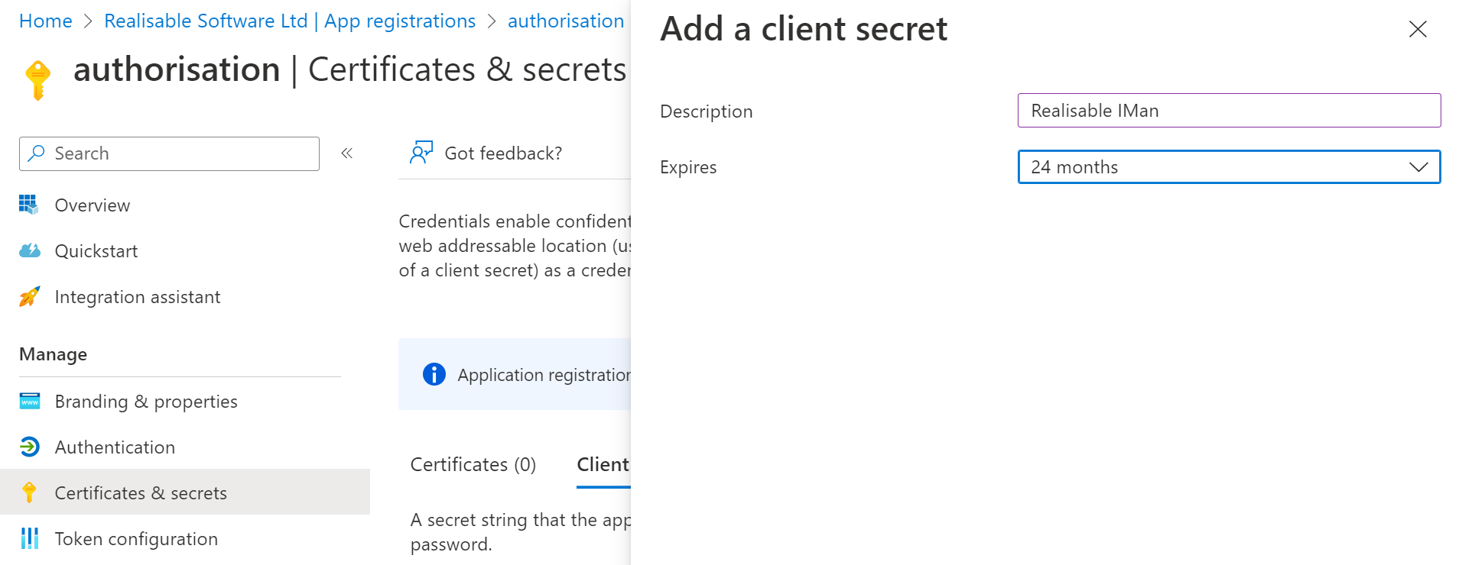Click the Integration assistant rocket icon
The image size is (1462, 565).
tap(29, 296)
